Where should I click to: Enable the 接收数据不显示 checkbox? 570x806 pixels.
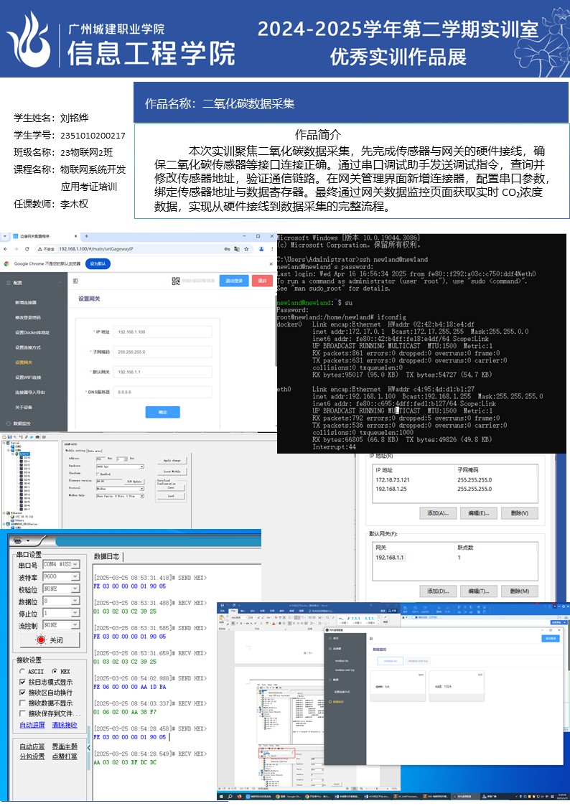[x=23, y=703]
